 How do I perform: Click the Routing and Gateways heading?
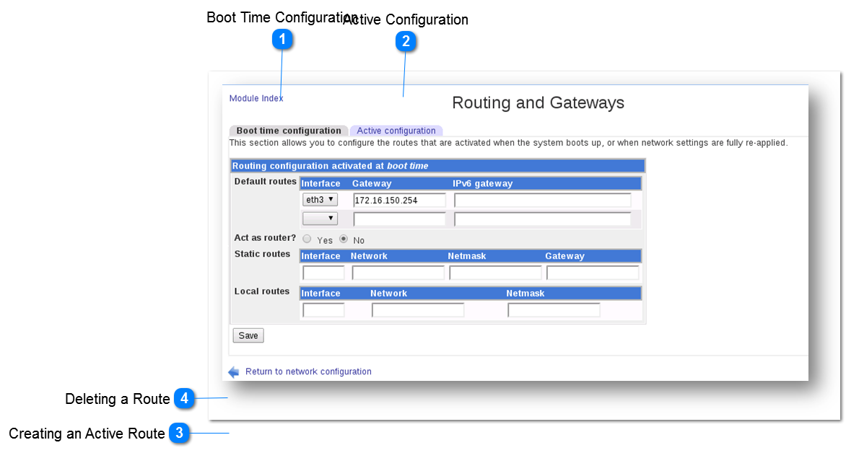(538, 102)
